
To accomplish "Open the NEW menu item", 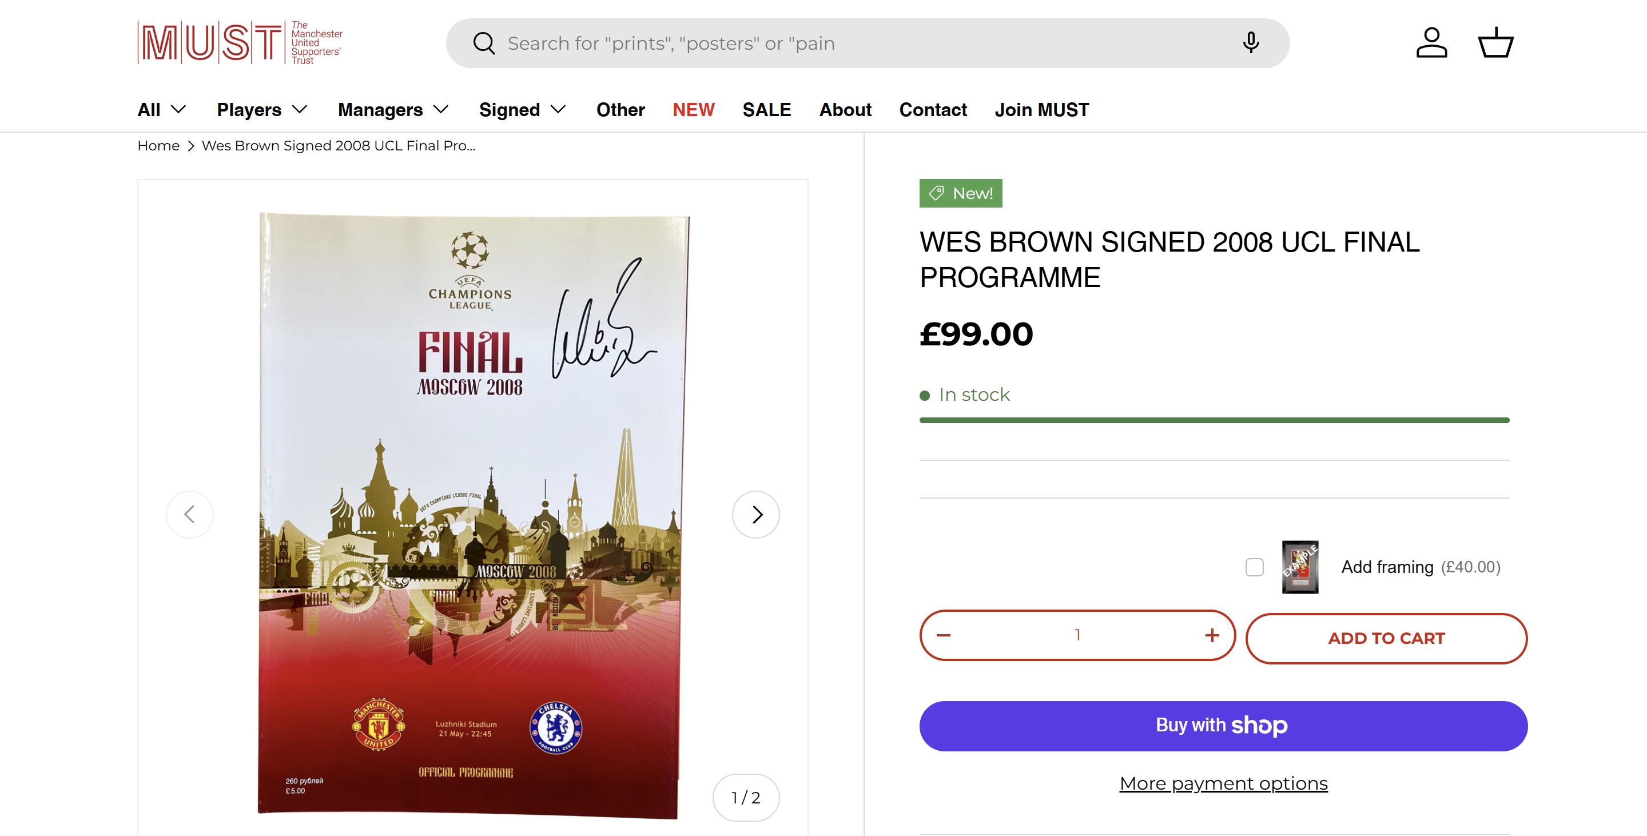I will (693, 110).
